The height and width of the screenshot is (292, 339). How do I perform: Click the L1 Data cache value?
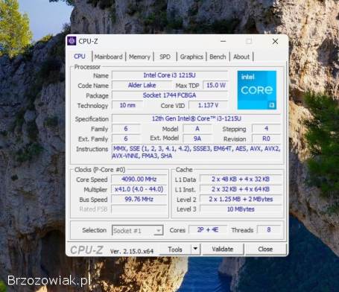241,180
